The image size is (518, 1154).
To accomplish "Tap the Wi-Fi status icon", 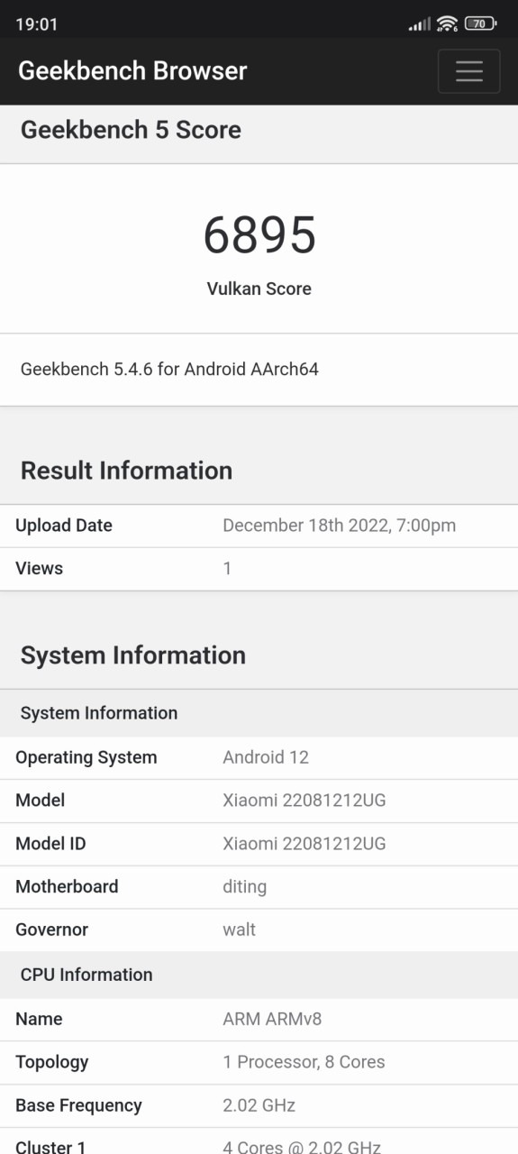I will coord(447,23).
